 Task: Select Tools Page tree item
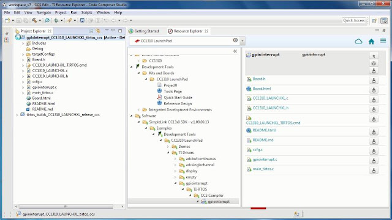pyautogui.click(x=173, y=92)
